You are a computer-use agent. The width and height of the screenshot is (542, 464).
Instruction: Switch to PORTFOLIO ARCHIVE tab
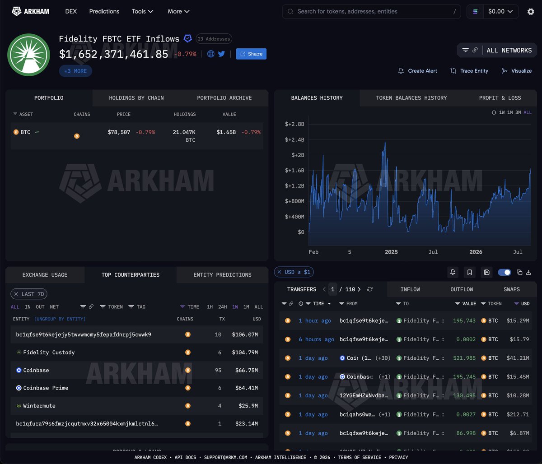point(224,98)
